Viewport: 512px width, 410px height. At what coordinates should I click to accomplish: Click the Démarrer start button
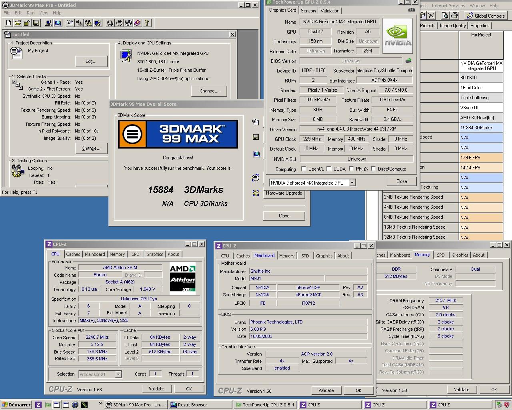click(x=16, y=405)
